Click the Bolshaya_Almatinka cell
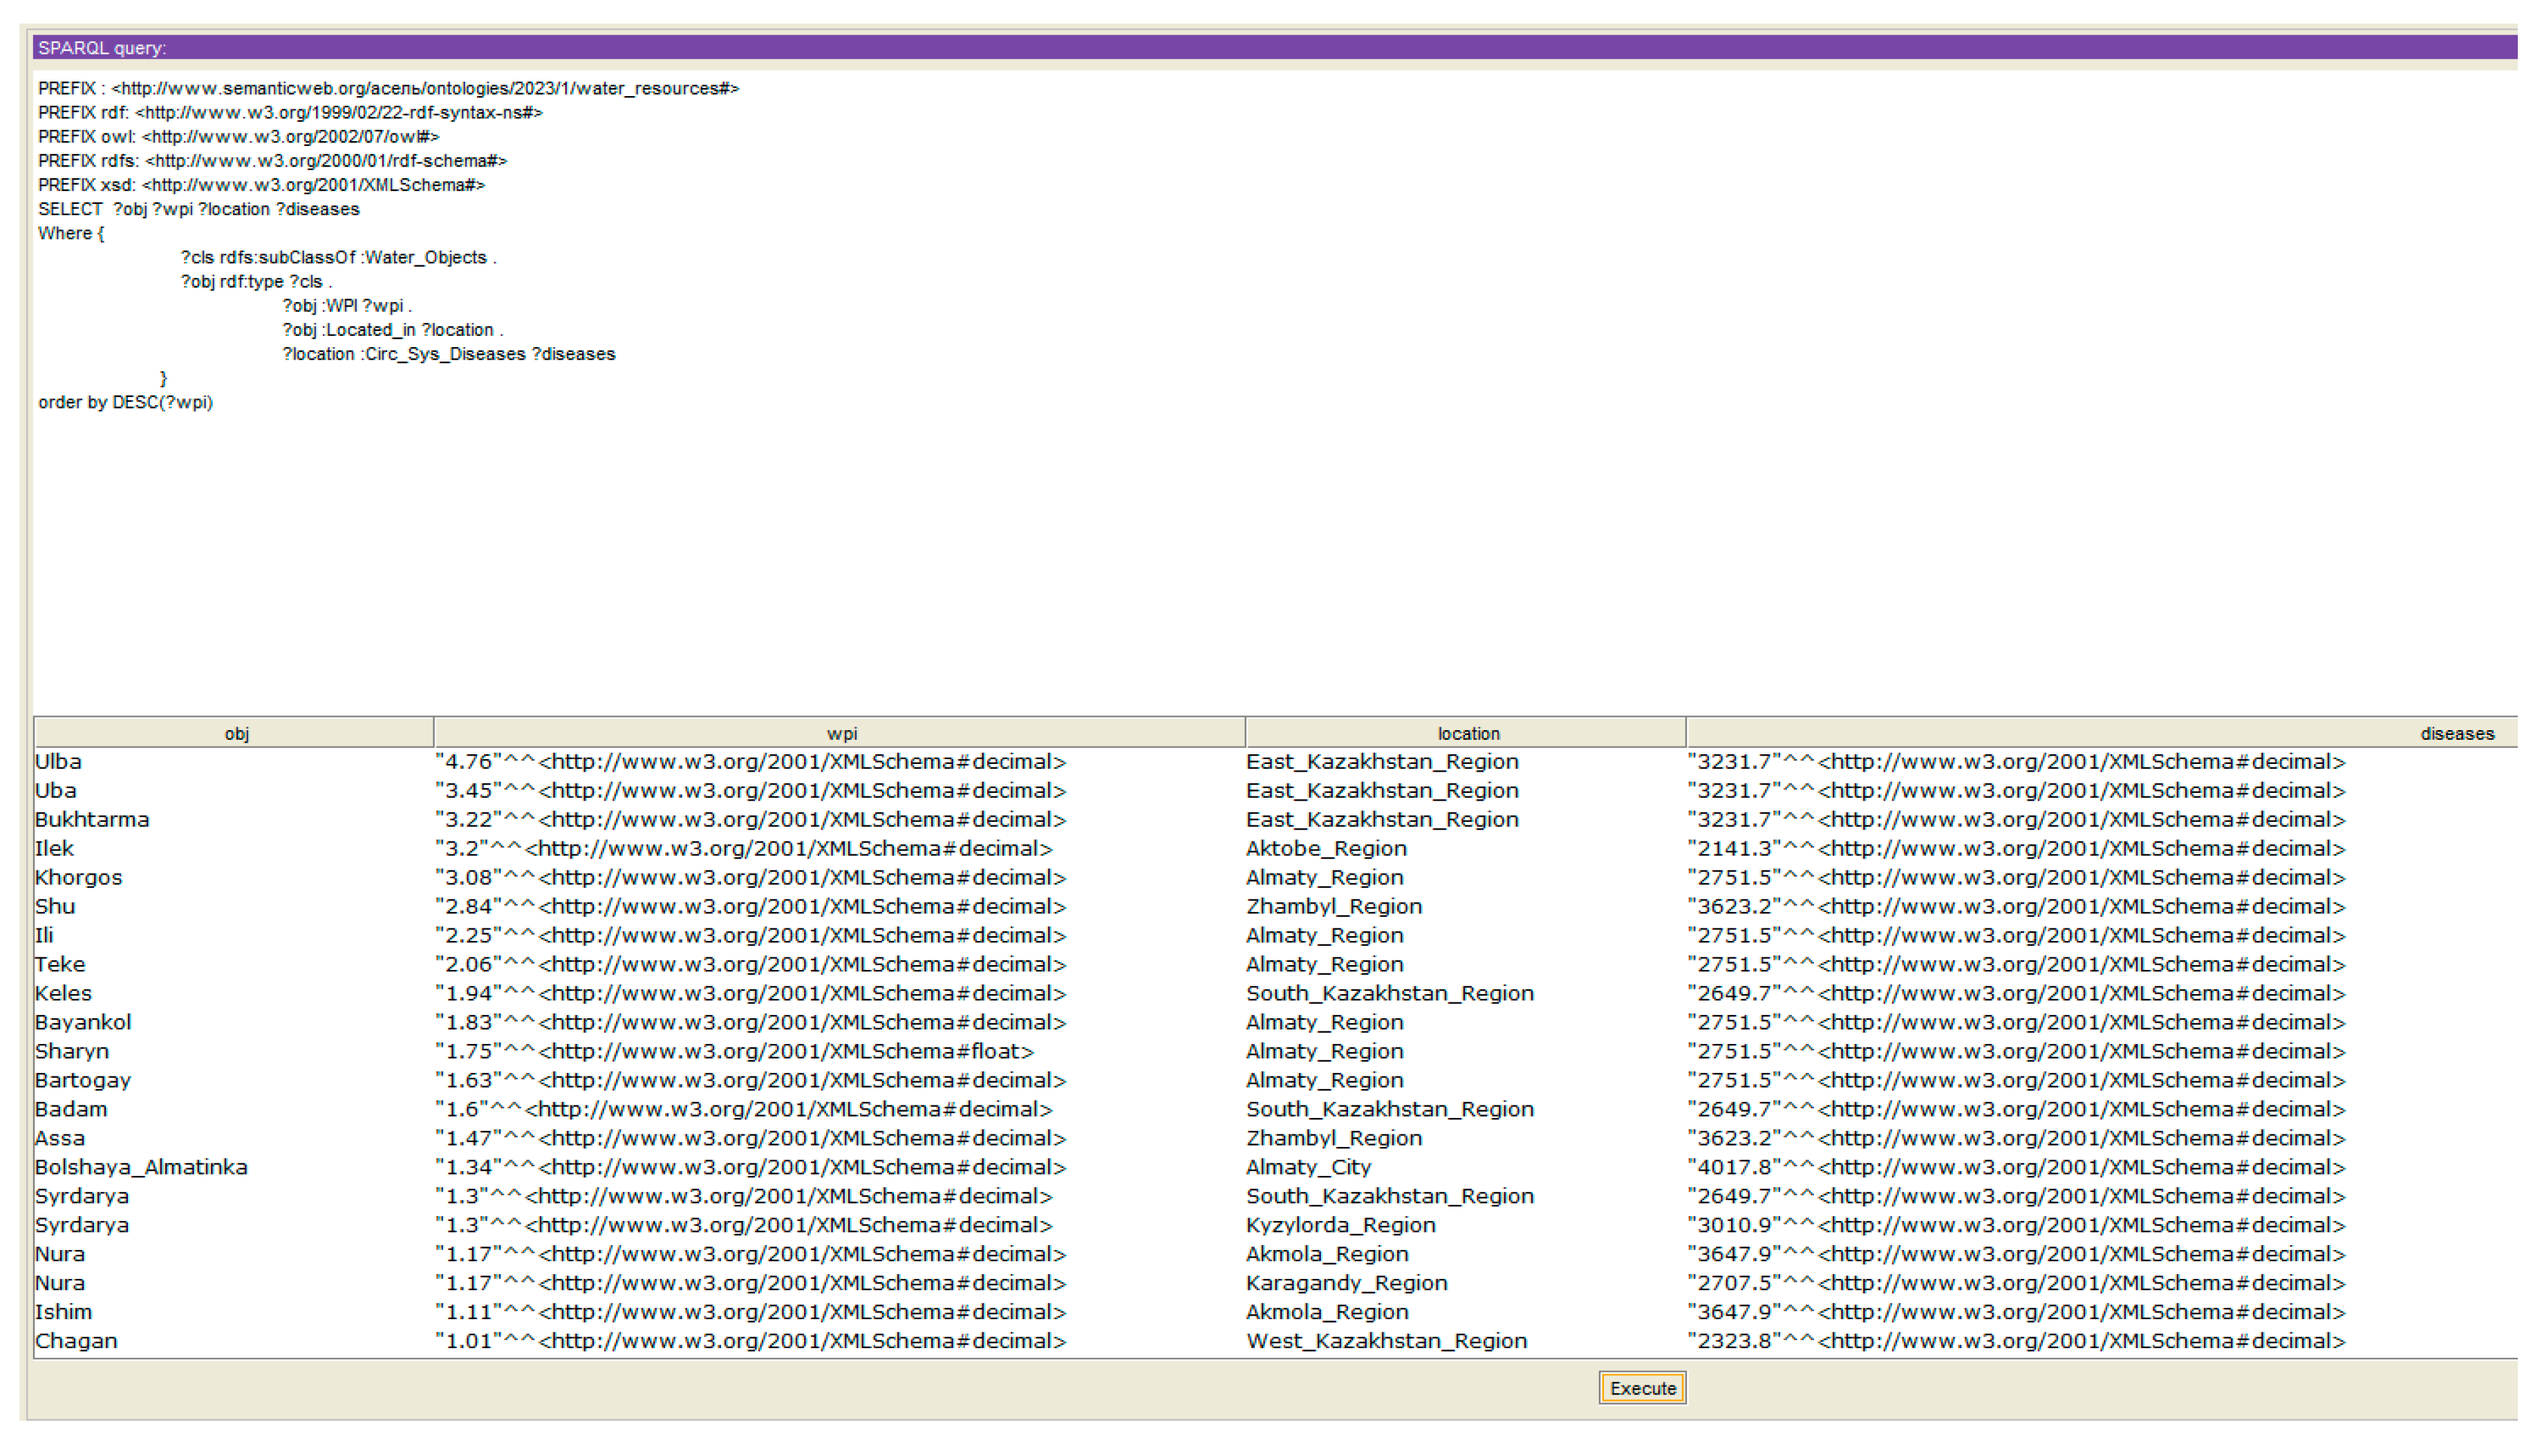The image size is (2542, 1456). coord(141,1168)
